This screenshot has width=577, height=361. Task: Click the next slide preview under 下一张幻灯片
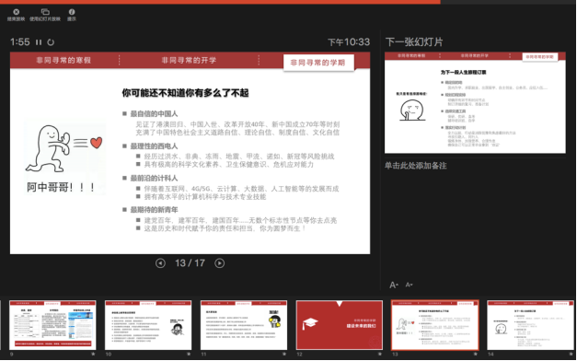pos(475,103)
